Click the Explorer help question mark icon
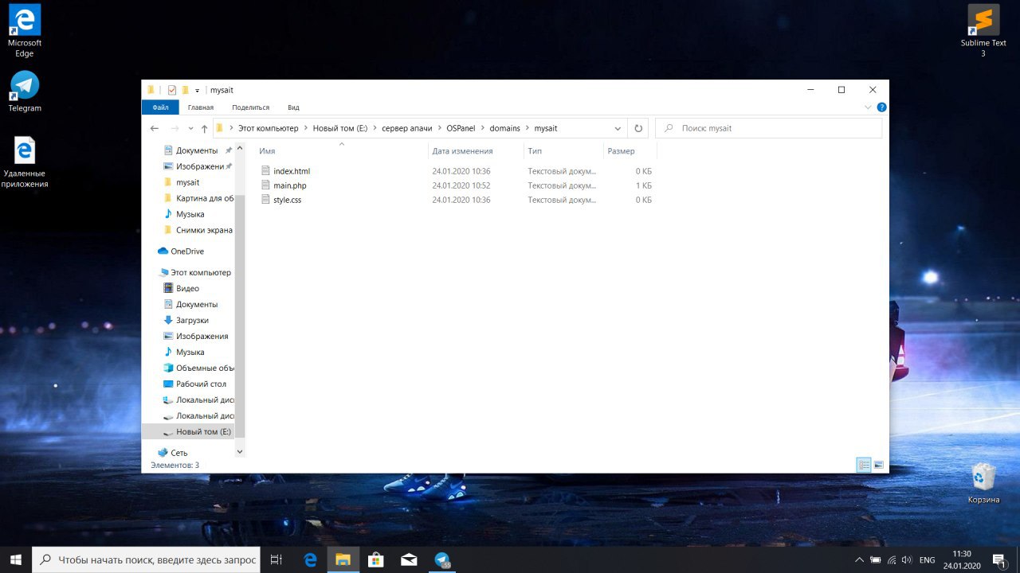 (881, 107)
